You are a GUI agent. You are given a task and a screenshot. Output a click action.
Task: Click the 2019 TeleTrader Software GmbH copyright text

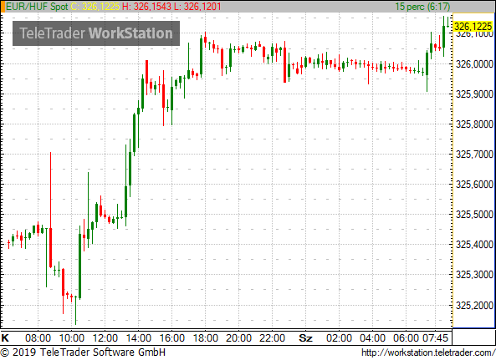tap(83, 352)
